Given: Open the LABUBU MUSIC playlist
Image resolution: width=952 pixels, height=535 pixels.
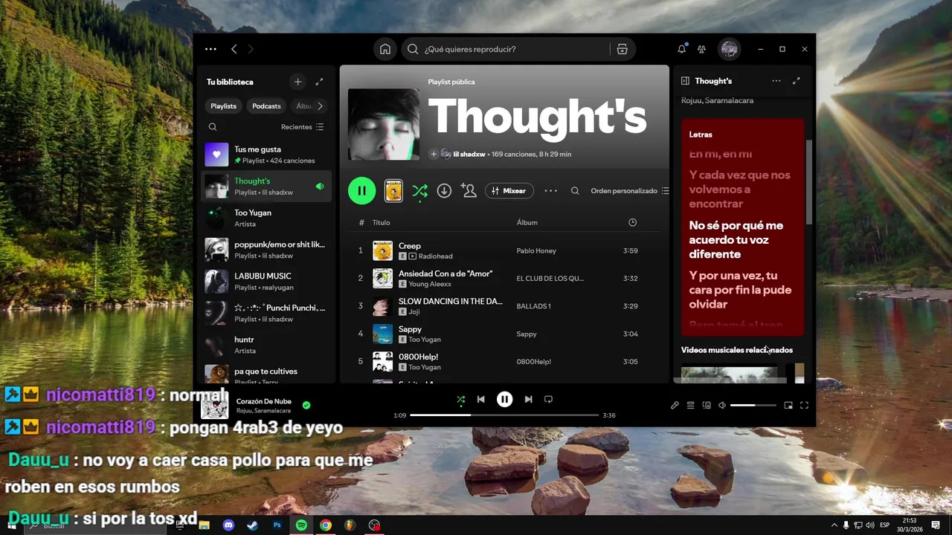Looking at the screenshot, I should tap(266, 281).
